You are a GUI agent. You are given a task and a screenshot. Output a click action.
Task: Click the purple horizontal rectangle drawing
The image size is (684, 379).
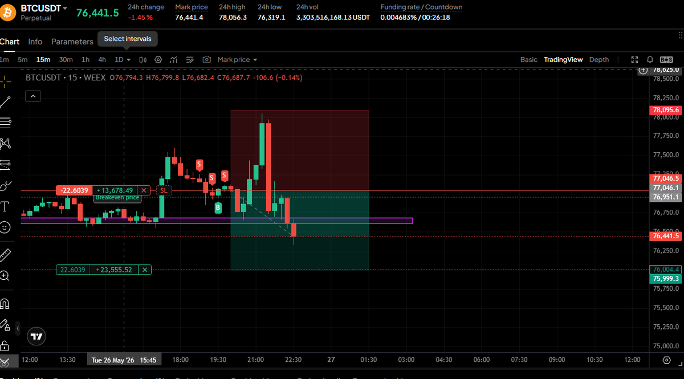pyautogui.click(x=217, y=221)
